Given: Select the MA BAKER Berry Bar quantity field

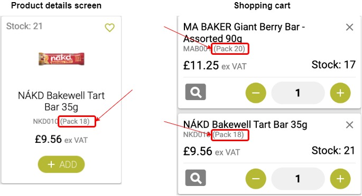Looking at the screenshot, I should point(298,93).
